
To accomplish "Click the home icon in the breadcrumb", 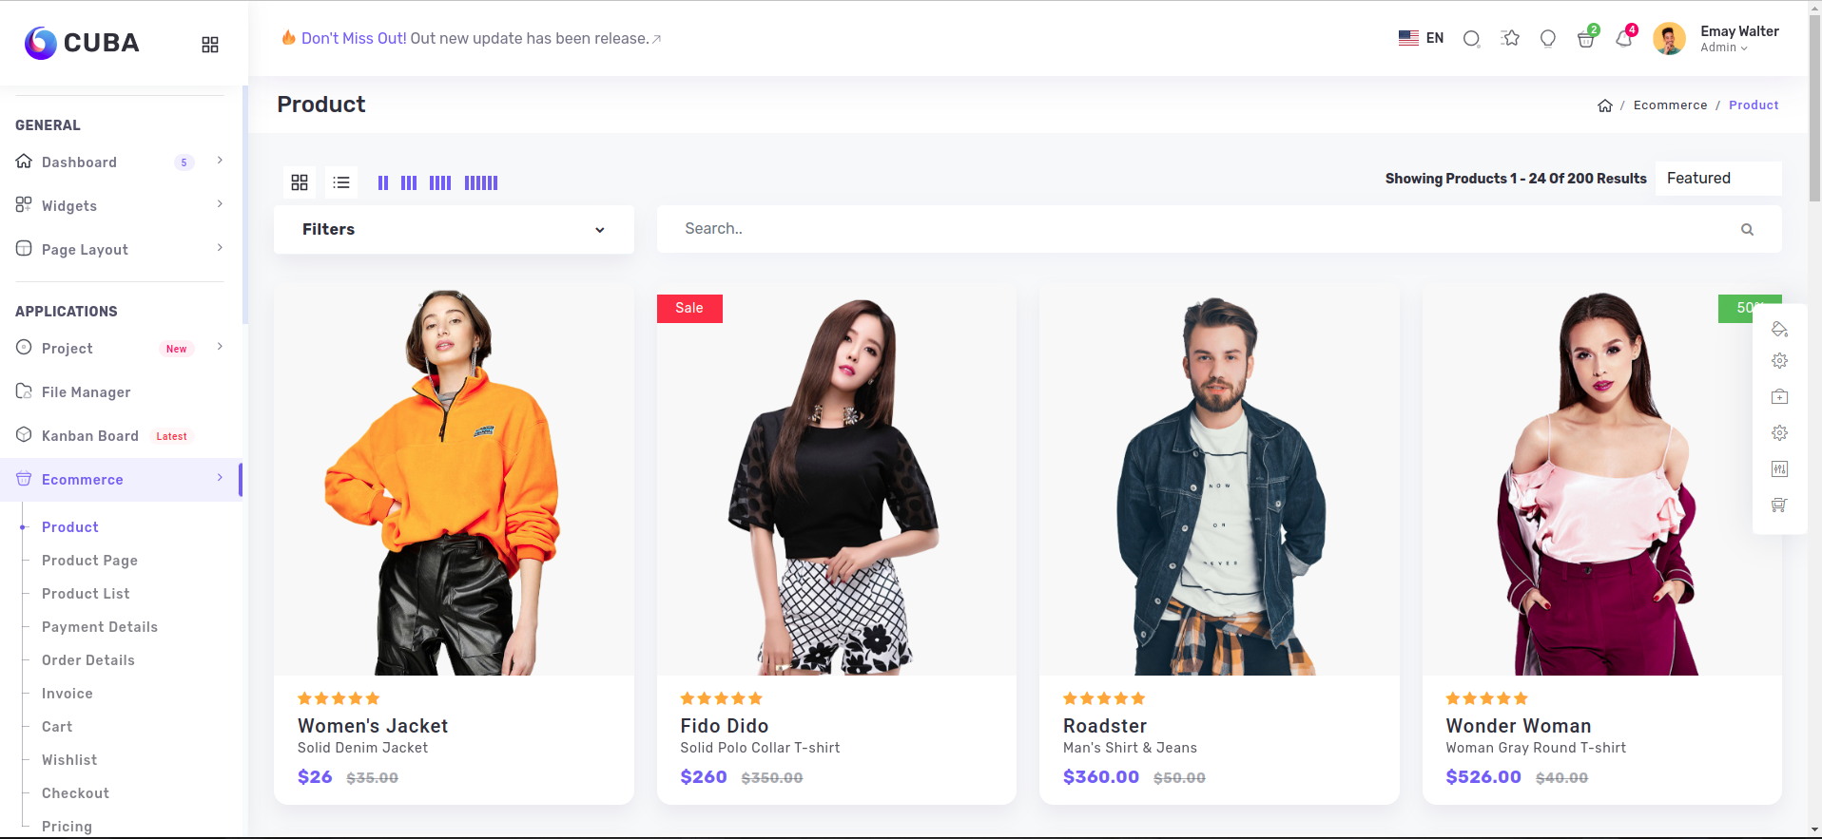I will point(1605,105).
